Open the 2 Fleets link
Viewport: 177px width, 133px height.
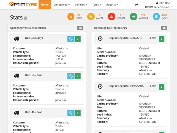tap(99, 17)
